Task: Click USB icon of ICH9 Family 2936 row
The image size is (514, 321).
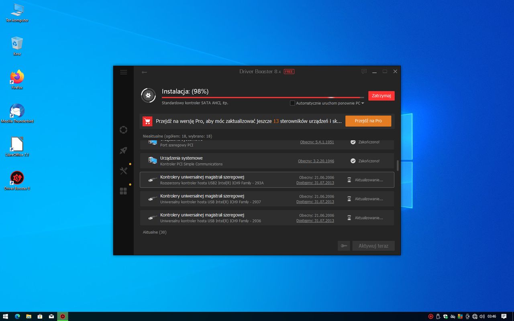Action: click(x=152, y=217)
